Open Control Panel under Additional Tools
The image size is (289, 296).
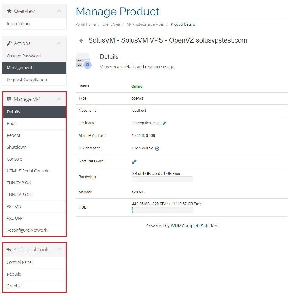click(x=34, y=262)
